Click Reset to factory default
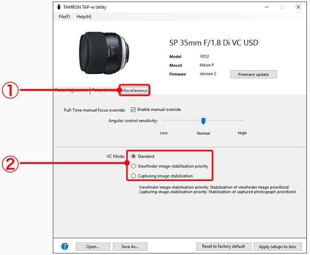Image resolution: width=310 pixels, height=255 pixels. pyautogui.click(x=224, y=246)
